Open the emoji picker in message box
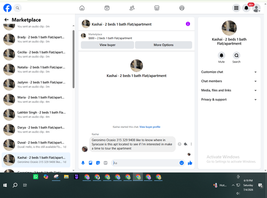Image resolution: width=267 pixels, height=198 pixels. (x=182, y=163)
